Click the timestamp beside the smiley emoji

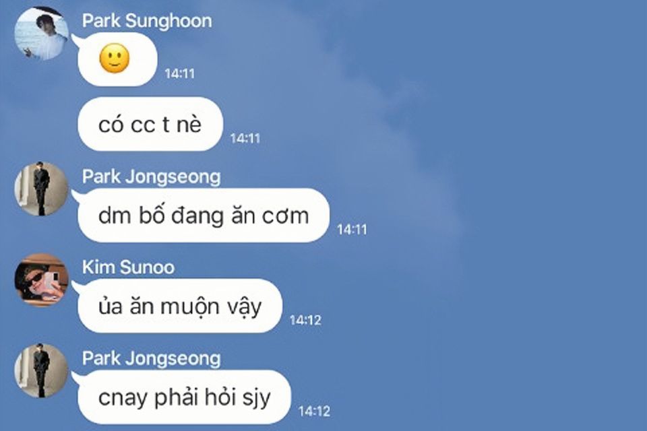coord(179,74)
